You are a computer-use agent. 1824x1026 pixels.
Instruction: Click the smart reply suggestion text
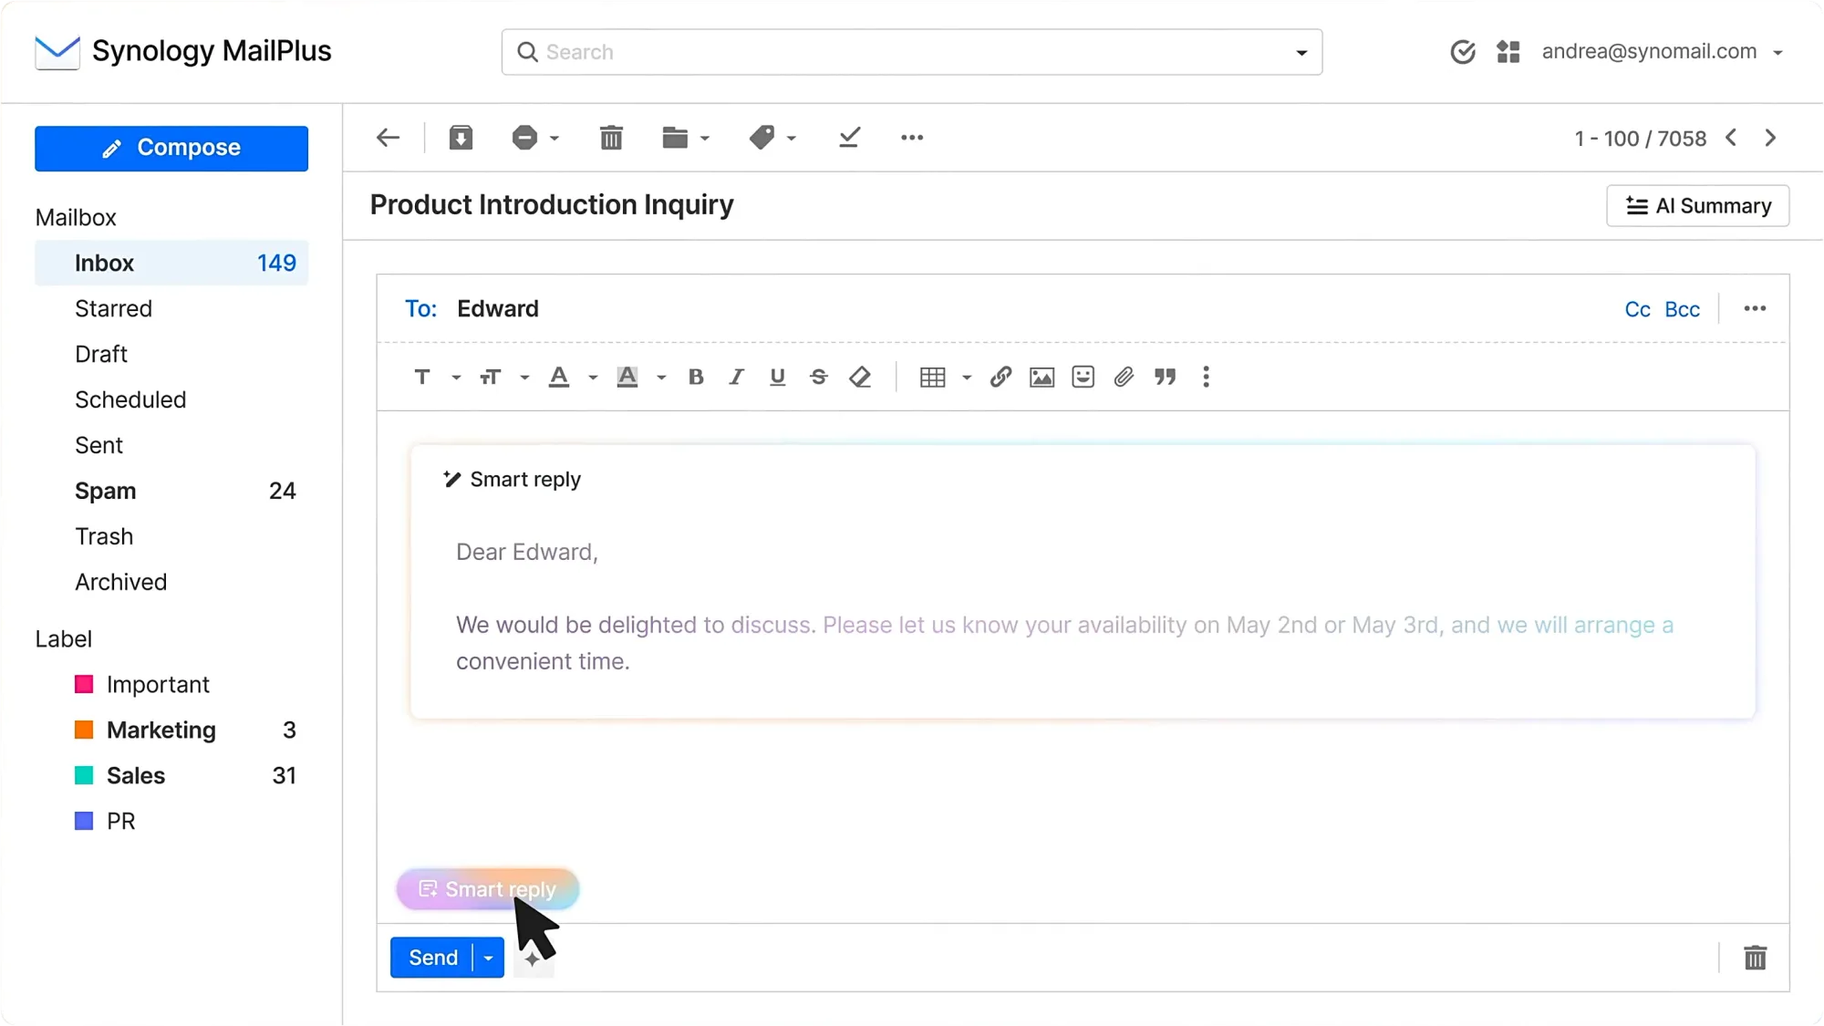1064,606
